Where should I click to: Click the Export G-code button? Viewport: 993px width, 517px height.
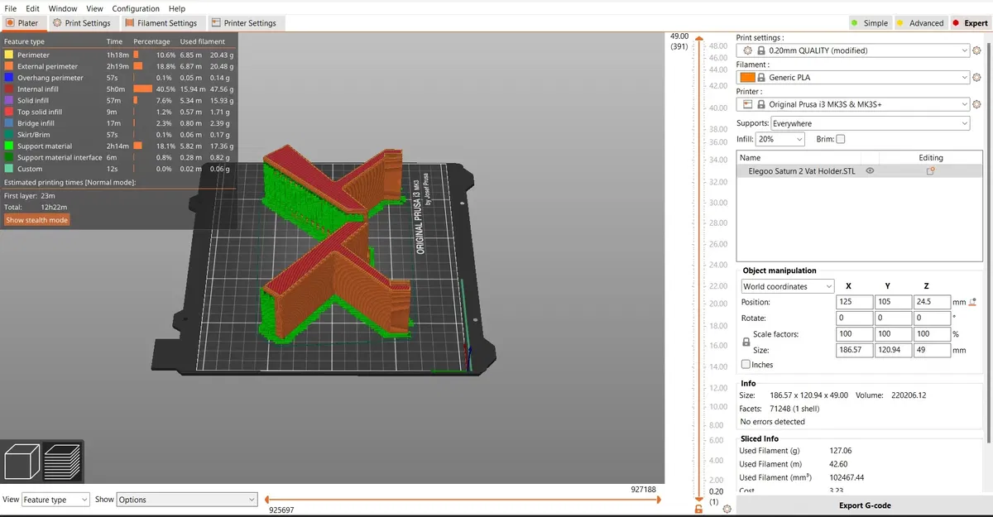click(864, 505)
